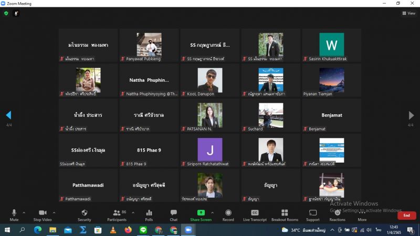
Task: Show hidden system tray icons
Action: [332, 230]
